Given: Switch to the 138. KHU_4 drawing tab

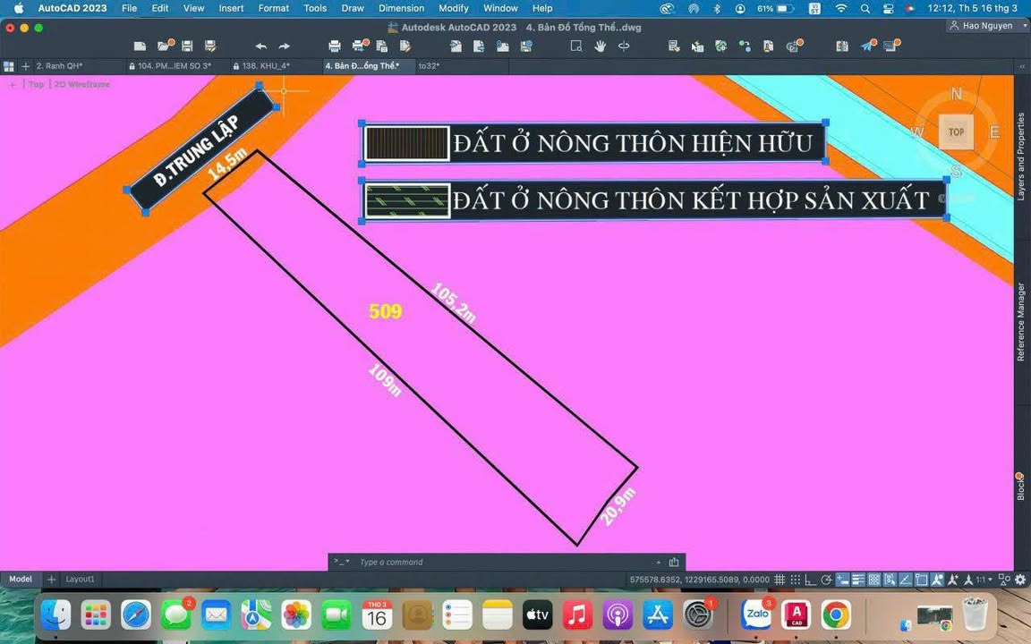Looking at the screenshot, I should pos(263,65).
